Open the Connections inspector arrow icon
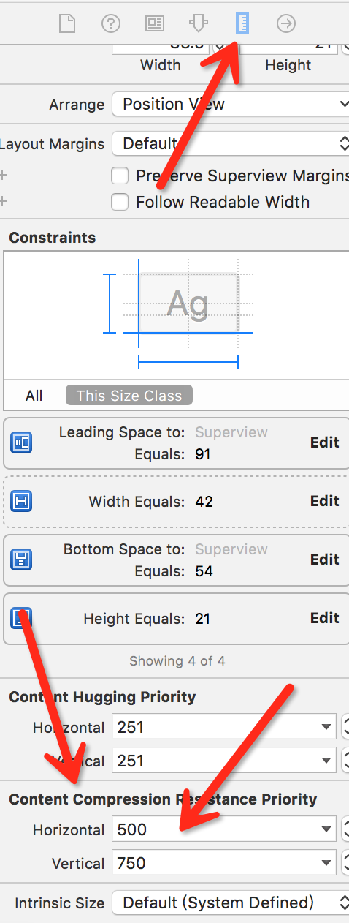Viewport: 349px width, 923px height. pos(286,24)
